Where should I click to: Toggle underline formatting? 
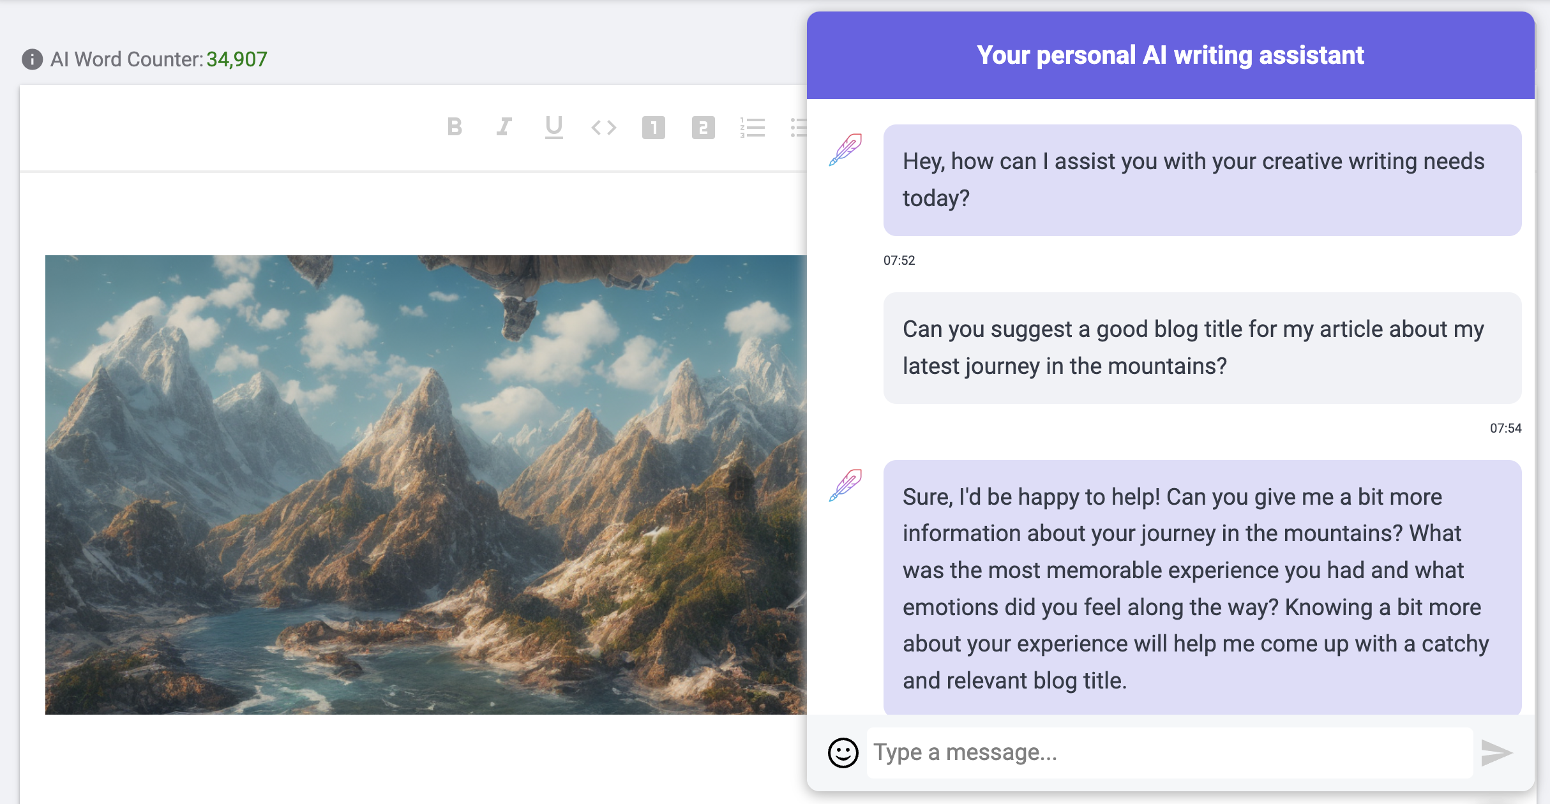click(553, 128)
